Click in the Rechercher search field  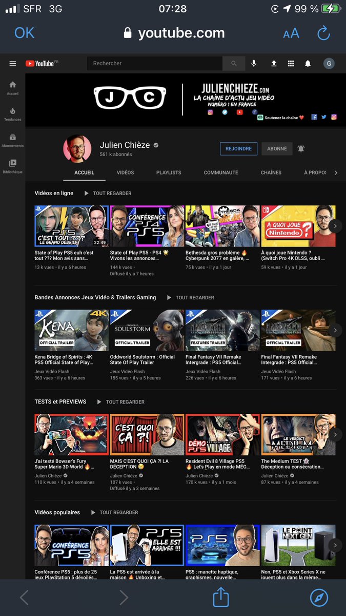[x=155, y=63]
